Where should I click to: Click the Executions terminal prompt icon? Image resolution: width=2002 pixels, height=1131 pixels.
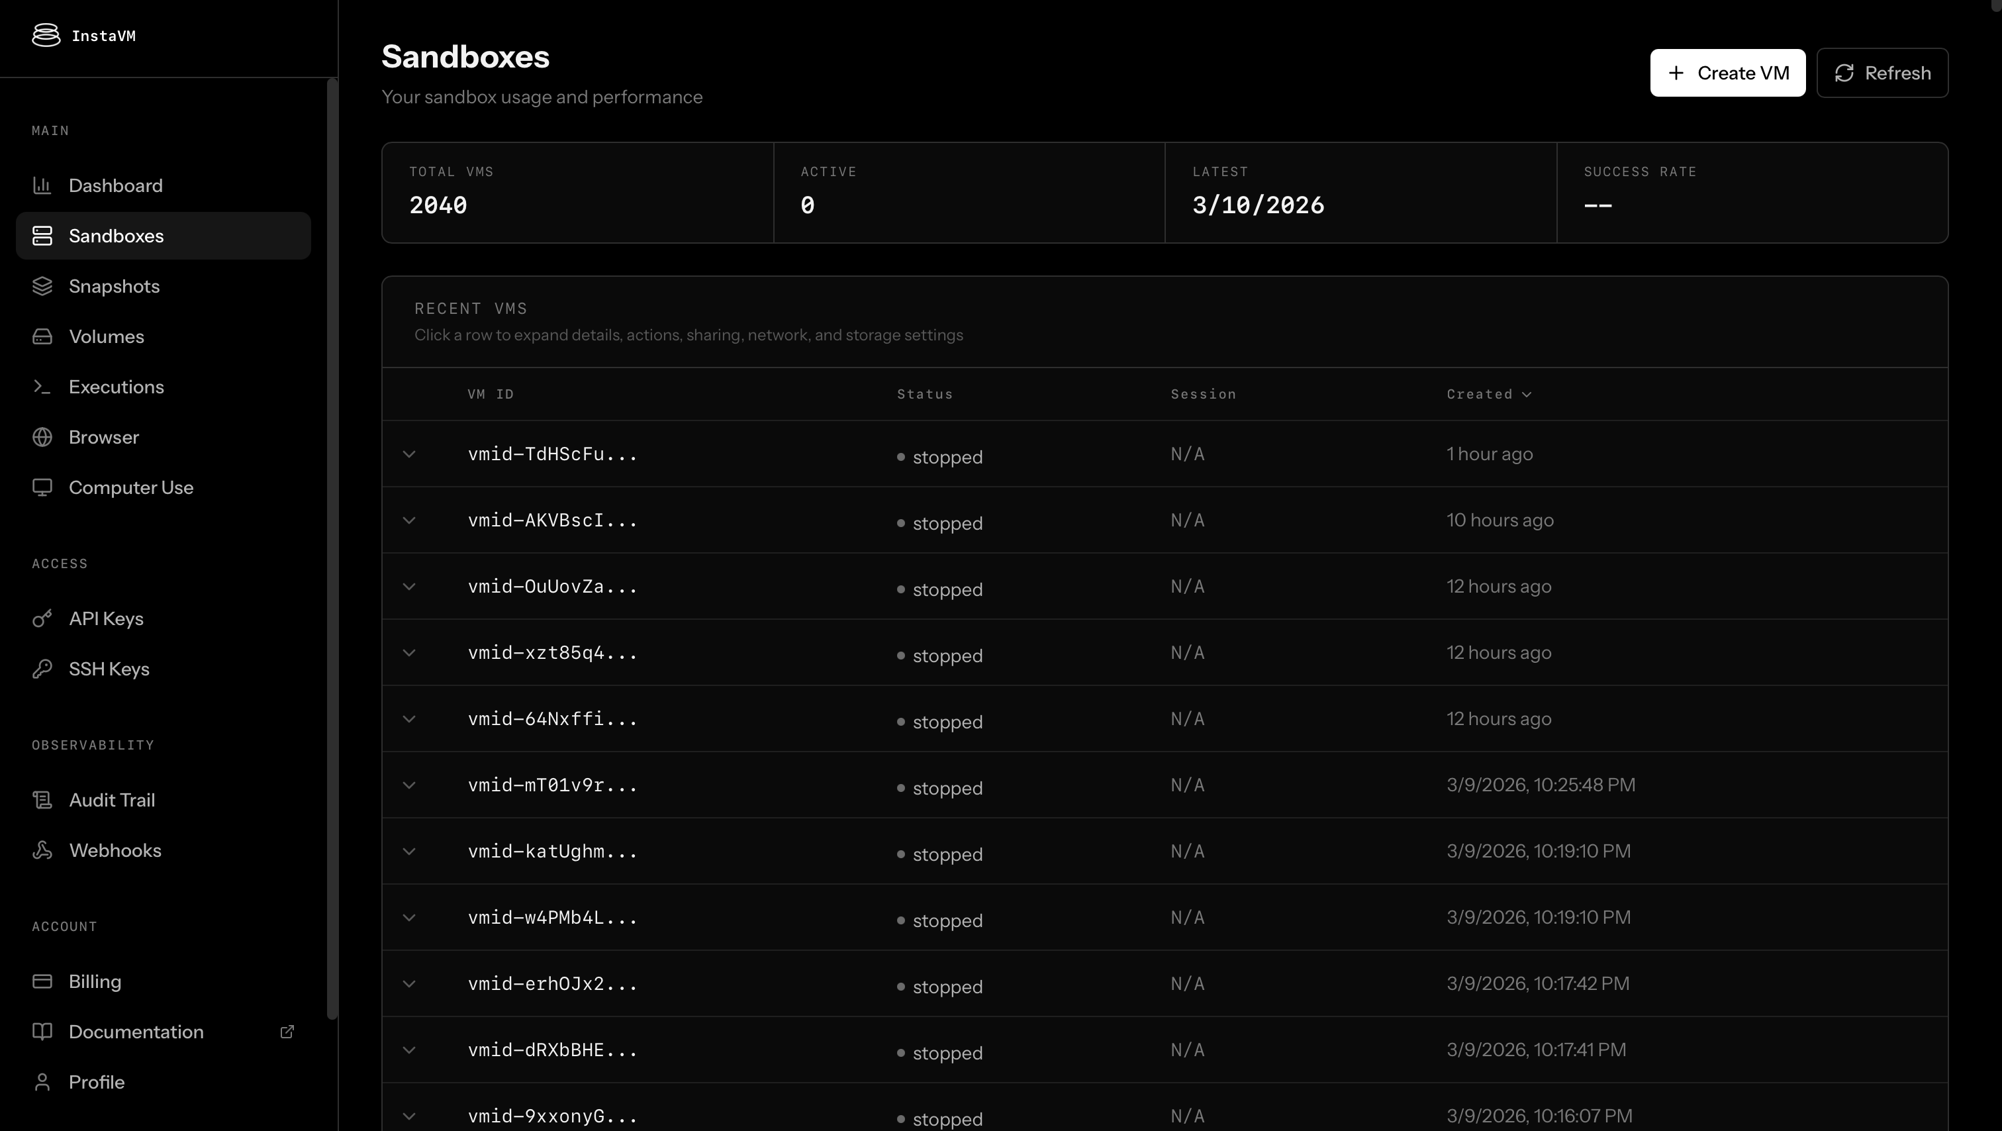pyautogui.click(x=43, y=387)
